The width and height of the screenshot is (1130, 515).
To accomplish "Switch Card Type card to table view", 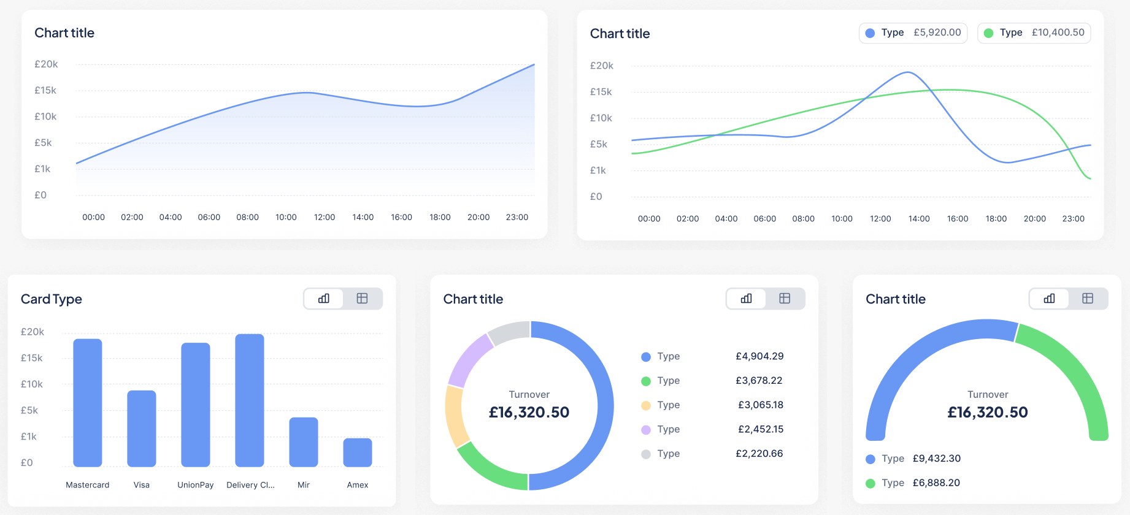I will (x=362, y=299).
